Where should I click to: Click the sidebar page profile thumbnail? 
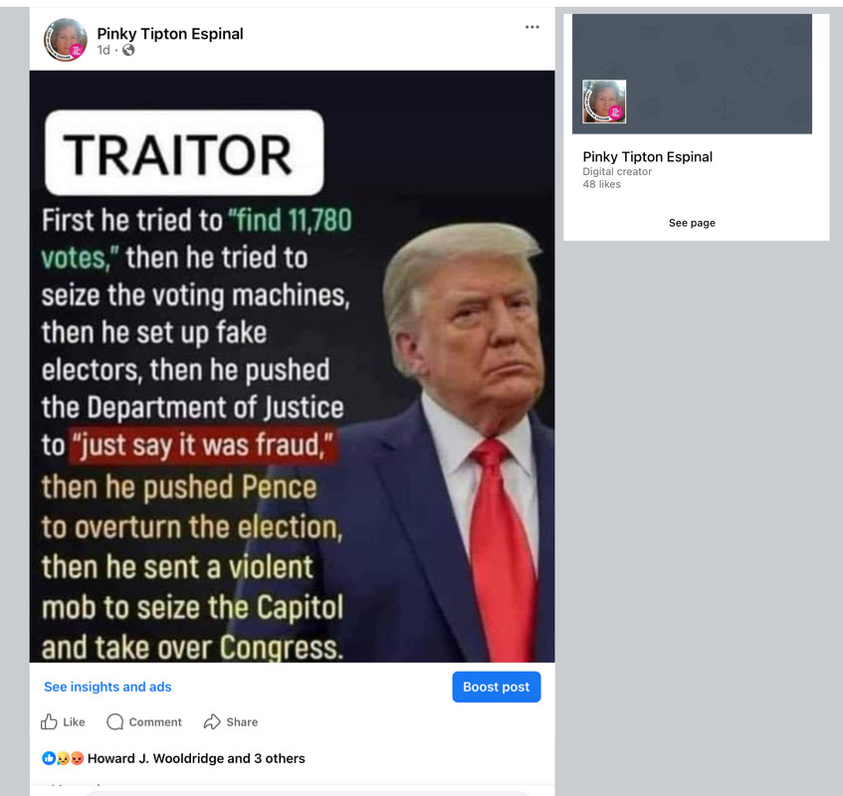click(604, 101)
